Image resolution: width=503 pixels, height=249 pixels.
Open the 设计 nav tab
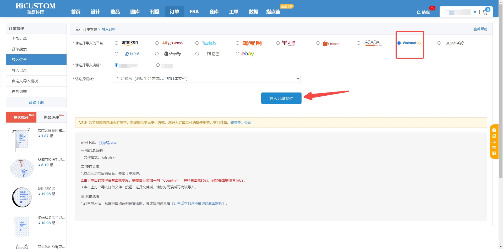95,12
